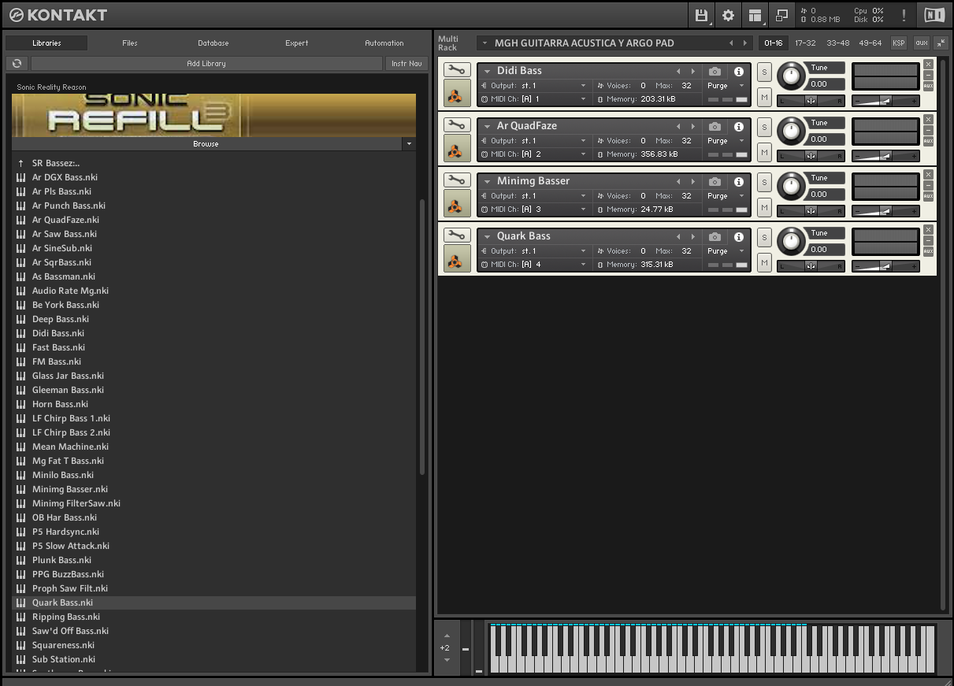Switch to the Files tab
Screen dimensions: 954x686
(x=130, y=43)
